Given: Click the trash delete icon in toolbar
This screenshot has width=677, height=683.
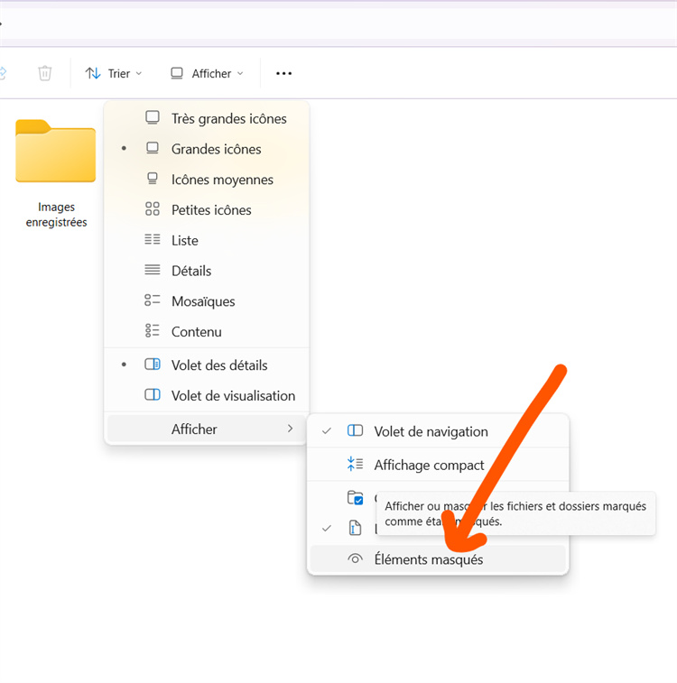Looking at the screenshot, I should 45,73.
